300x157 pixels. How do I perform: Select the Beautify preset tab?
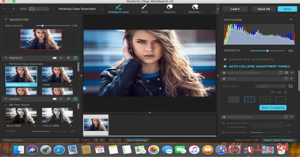click(x=170, y=9)
